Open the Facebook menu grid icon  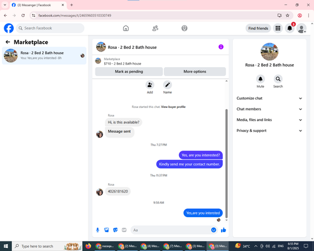(x=278, y=28)
